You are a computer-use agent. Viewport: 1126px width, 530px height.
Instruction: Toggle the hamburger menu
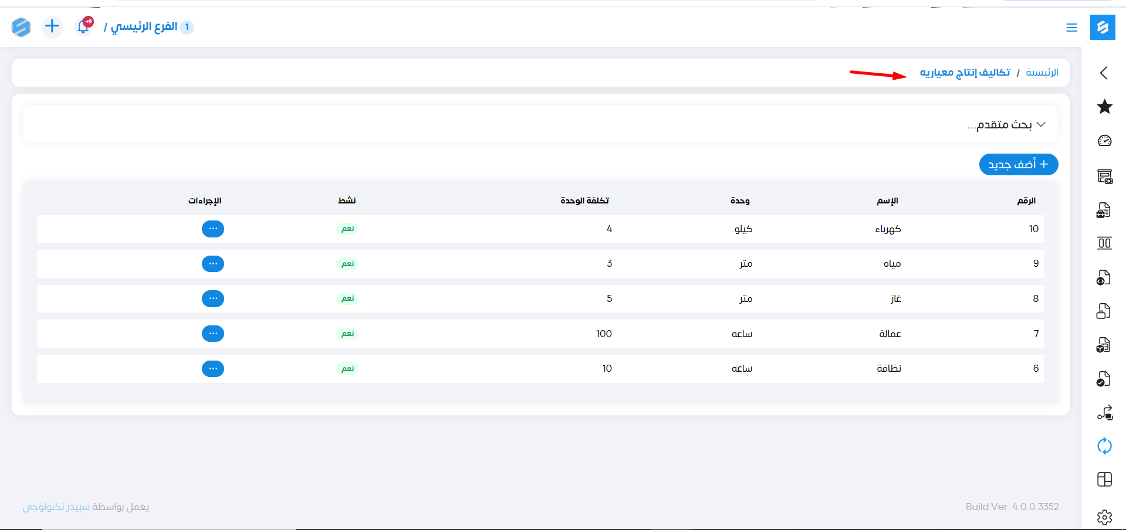click(x=1071, y=28)
